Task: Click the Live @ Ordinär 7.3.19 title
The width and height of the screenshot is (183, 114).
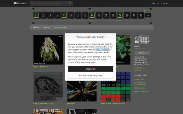Action: tap(43, 104)
